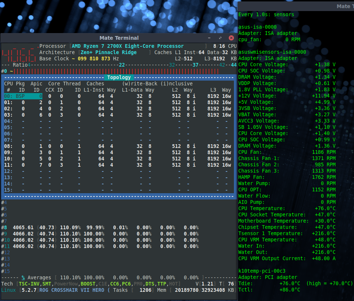
Task: Click the L1-Data column header
Action: (132, 90)
